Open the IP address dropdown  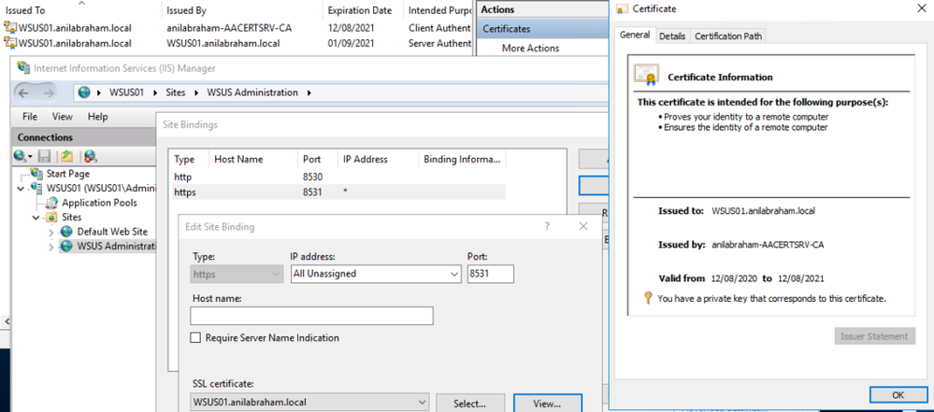coord(455,274)
